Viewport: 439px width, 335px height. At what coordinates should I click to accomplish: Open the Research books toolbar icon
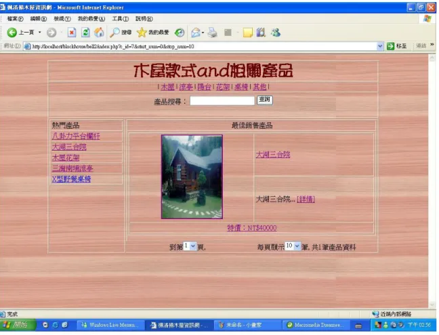click(x=261, y=33)
